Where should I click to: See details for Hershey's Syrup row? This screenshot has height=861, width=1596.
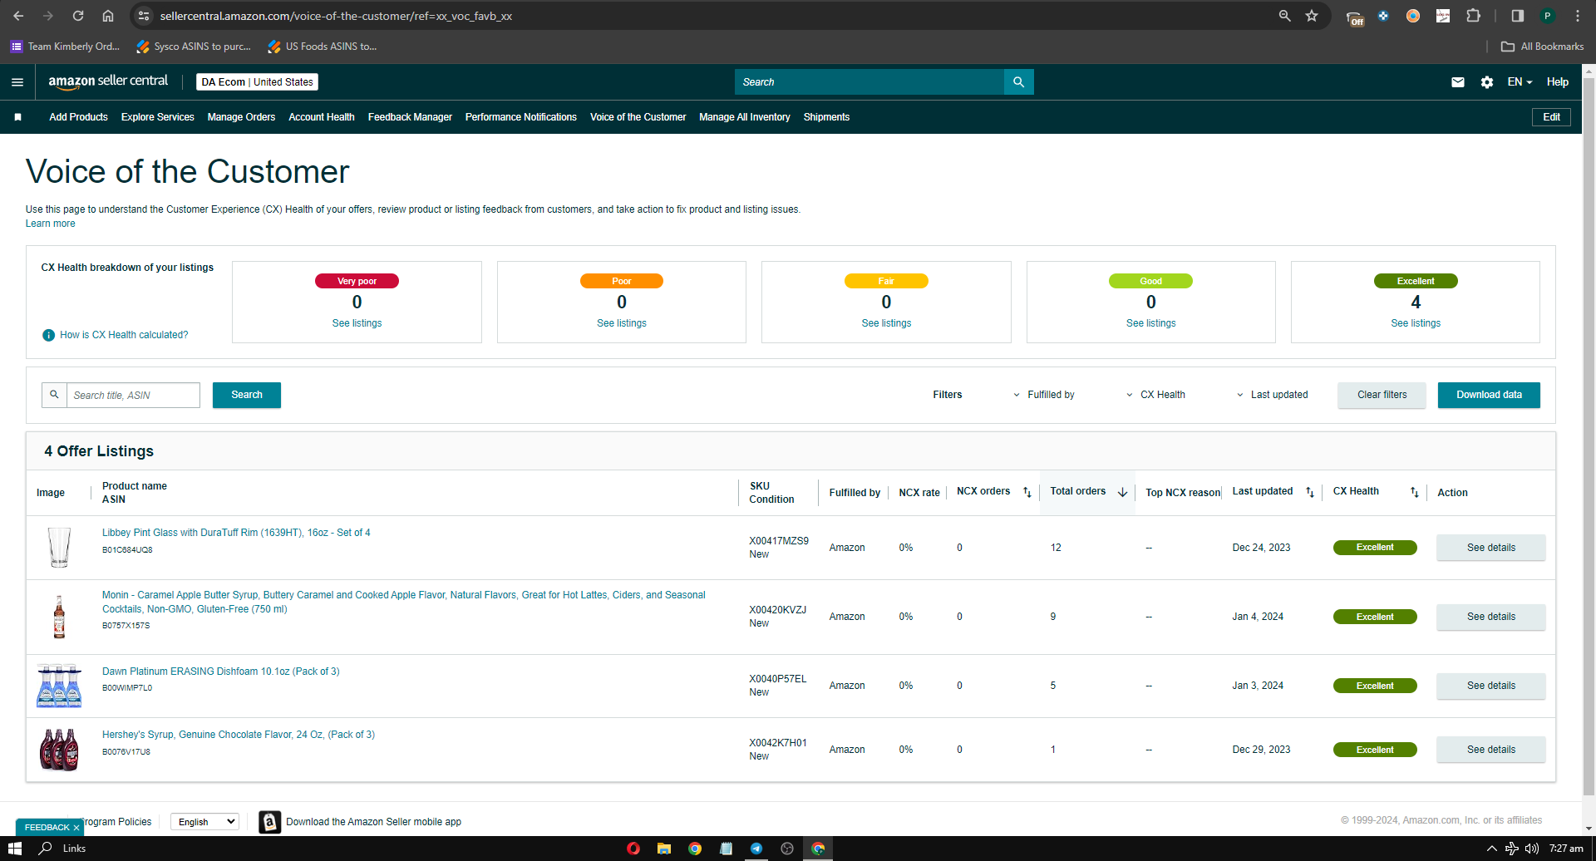(1490, 750)
